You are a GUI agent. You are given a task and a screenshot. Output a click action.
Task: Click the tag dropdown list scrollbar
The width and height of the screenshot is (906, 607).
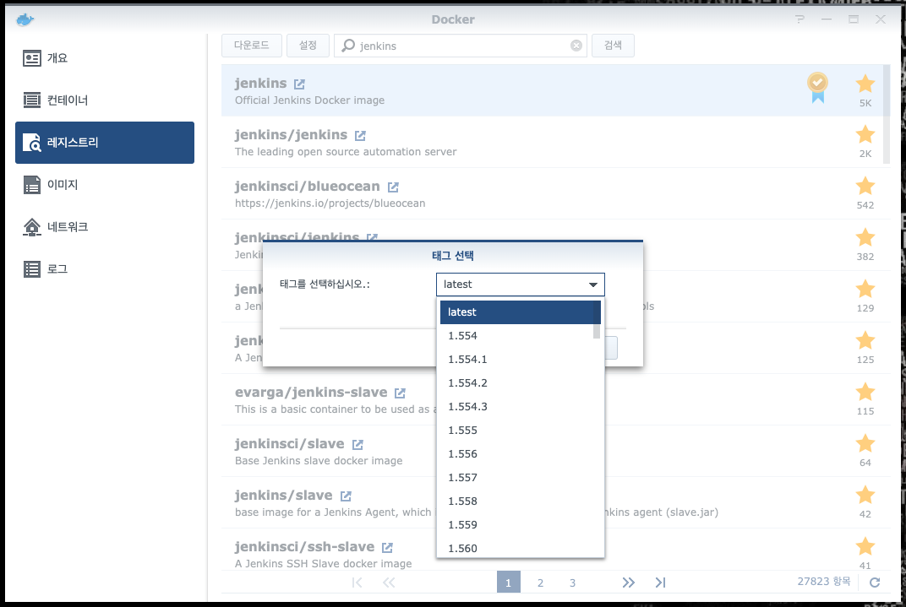pos(597,320)
